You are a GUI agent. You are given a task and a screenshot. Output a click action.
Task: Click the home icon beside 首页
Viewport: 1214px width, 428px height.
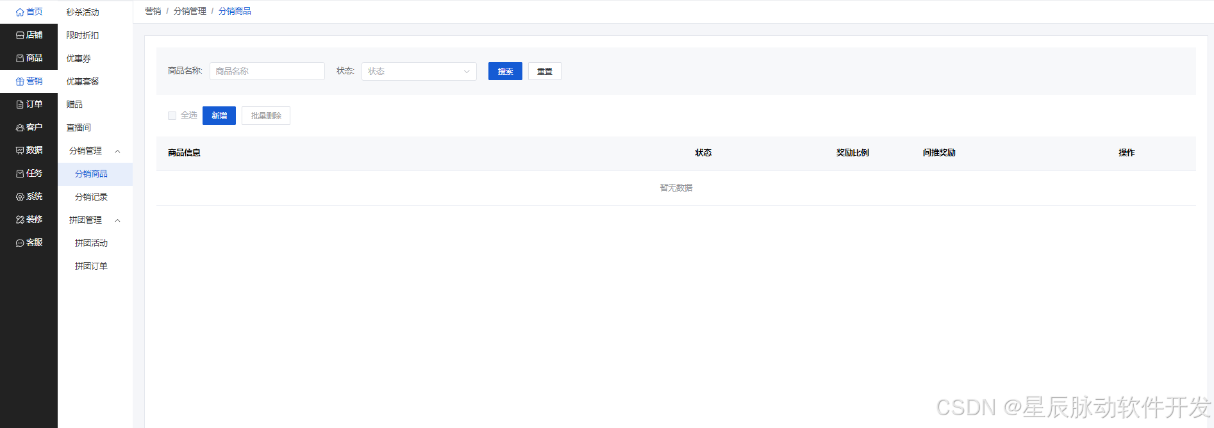click(20, 12)
